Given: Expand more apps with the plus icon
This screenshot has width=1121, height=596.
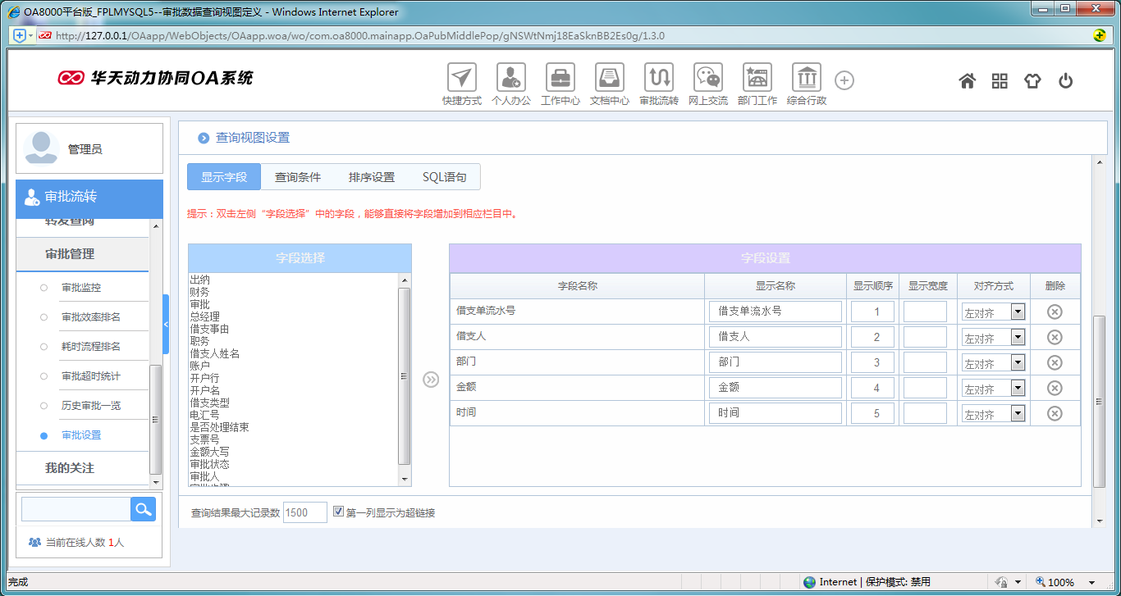Looking at the screenshot, I should pos(844,80).
